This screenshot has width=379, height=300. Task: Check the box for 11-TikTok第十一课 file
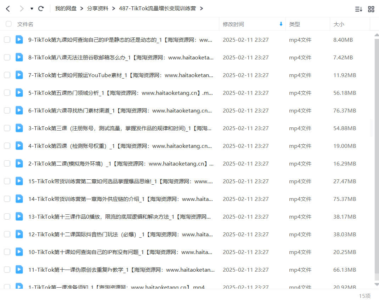[x=7, y=270]
